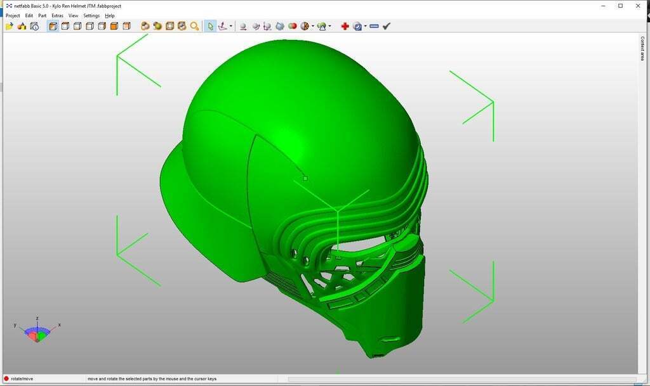Click the Part menu
This screenshot has width=650, height=386.
42,15
